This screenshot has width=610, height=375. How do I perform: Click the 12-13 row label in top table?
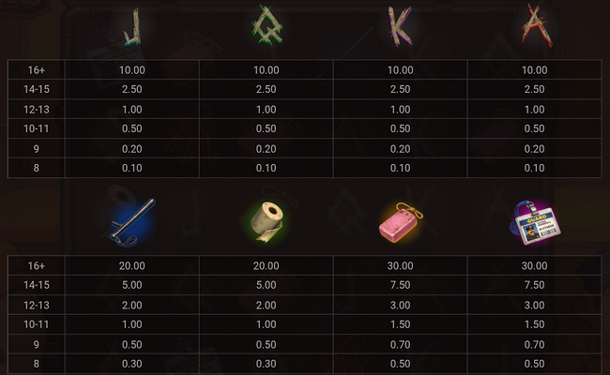(x=37, y=109)
